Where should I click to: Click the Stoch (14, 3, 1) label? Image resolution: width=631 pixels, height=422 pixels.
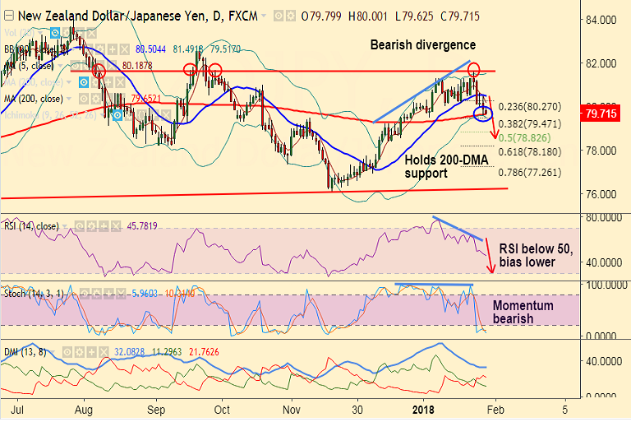(x=34, y=294)
